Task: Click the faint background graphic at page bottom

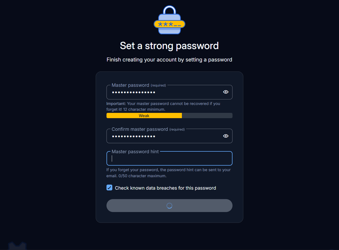Action: tap(17, 246)
